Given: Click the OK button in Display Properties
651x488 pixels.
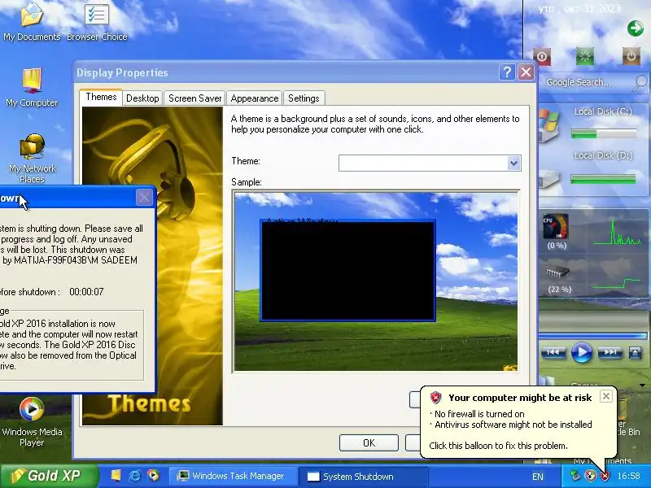Looking at the screenshot, I should pyautogui.click(x=369, y=442).
